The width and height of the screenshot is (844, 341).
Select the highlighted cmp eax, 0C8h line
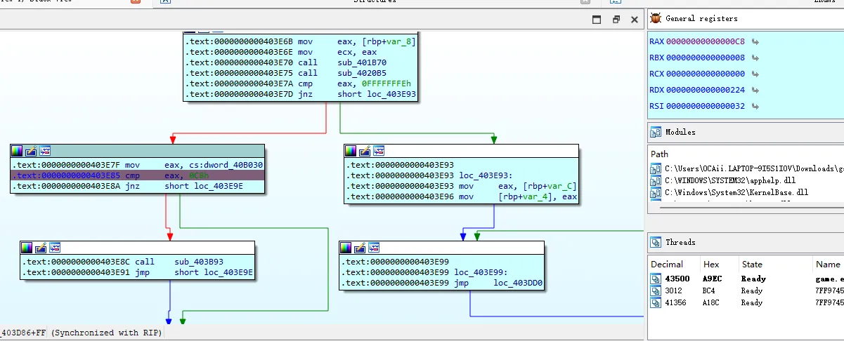coord(138,175)
